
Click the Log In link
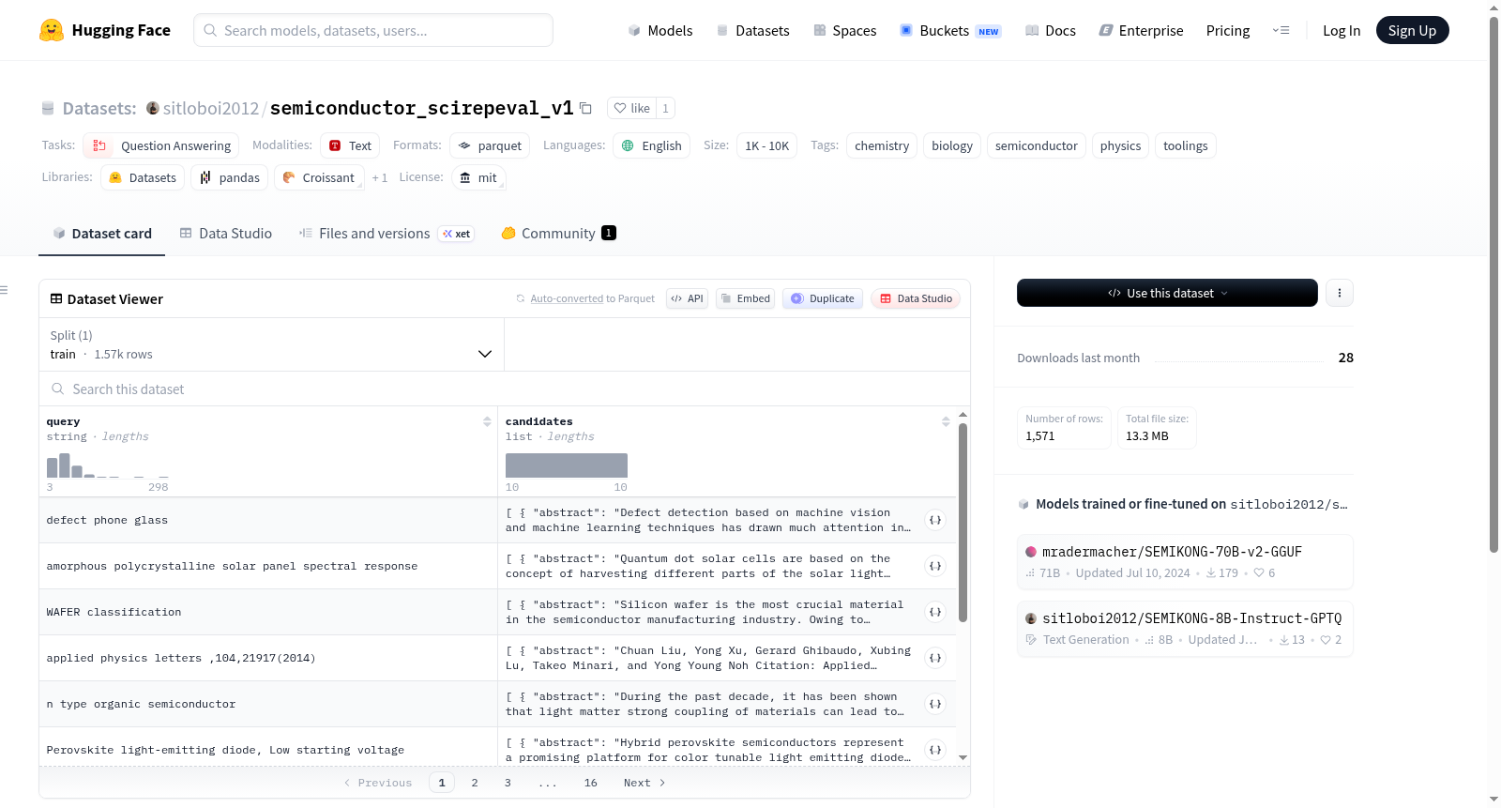coord(1342,30)
